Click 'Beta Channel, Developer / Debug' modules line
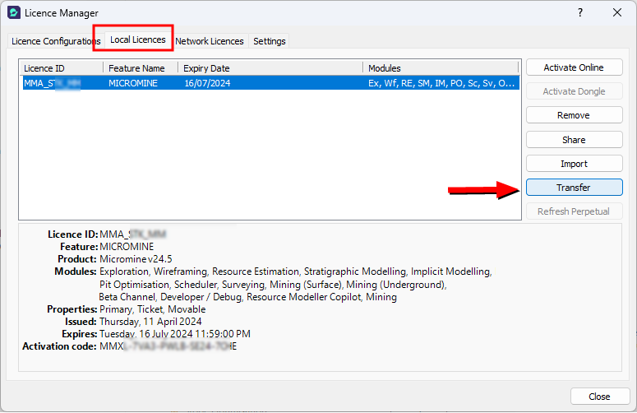Viewport: 637px width, 413px height. pyautogui.click(x=247, y=297)
